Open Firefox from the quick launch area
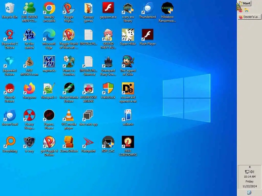The image size is (262, 196). (x=241, y=11)
